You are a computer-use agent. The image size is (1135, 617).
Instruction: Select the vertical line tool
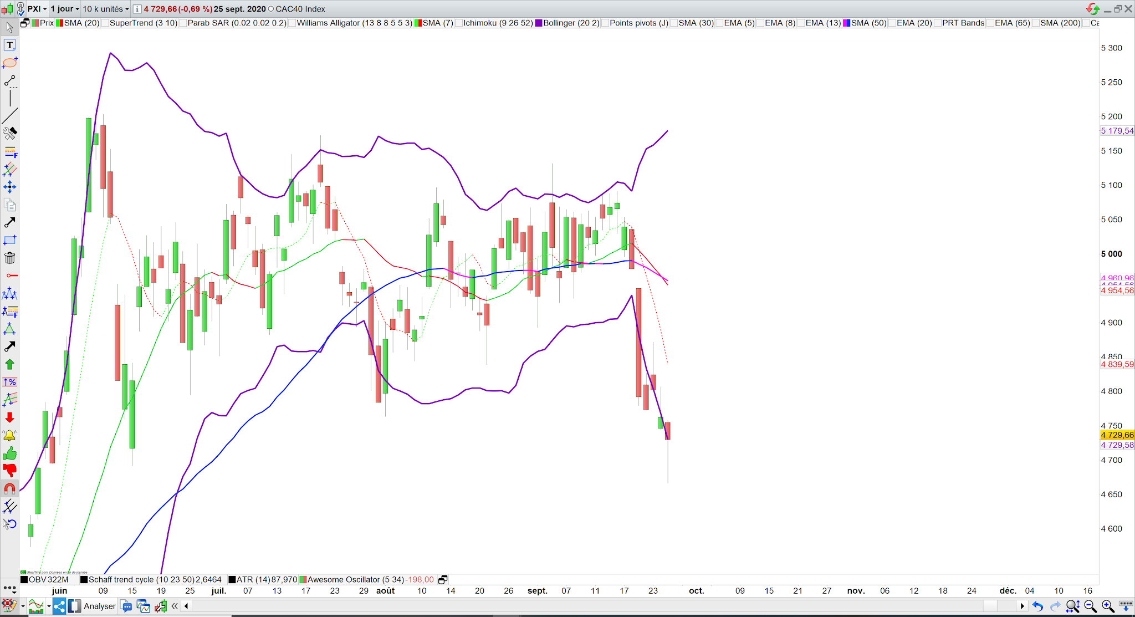[x=9, y=99]
